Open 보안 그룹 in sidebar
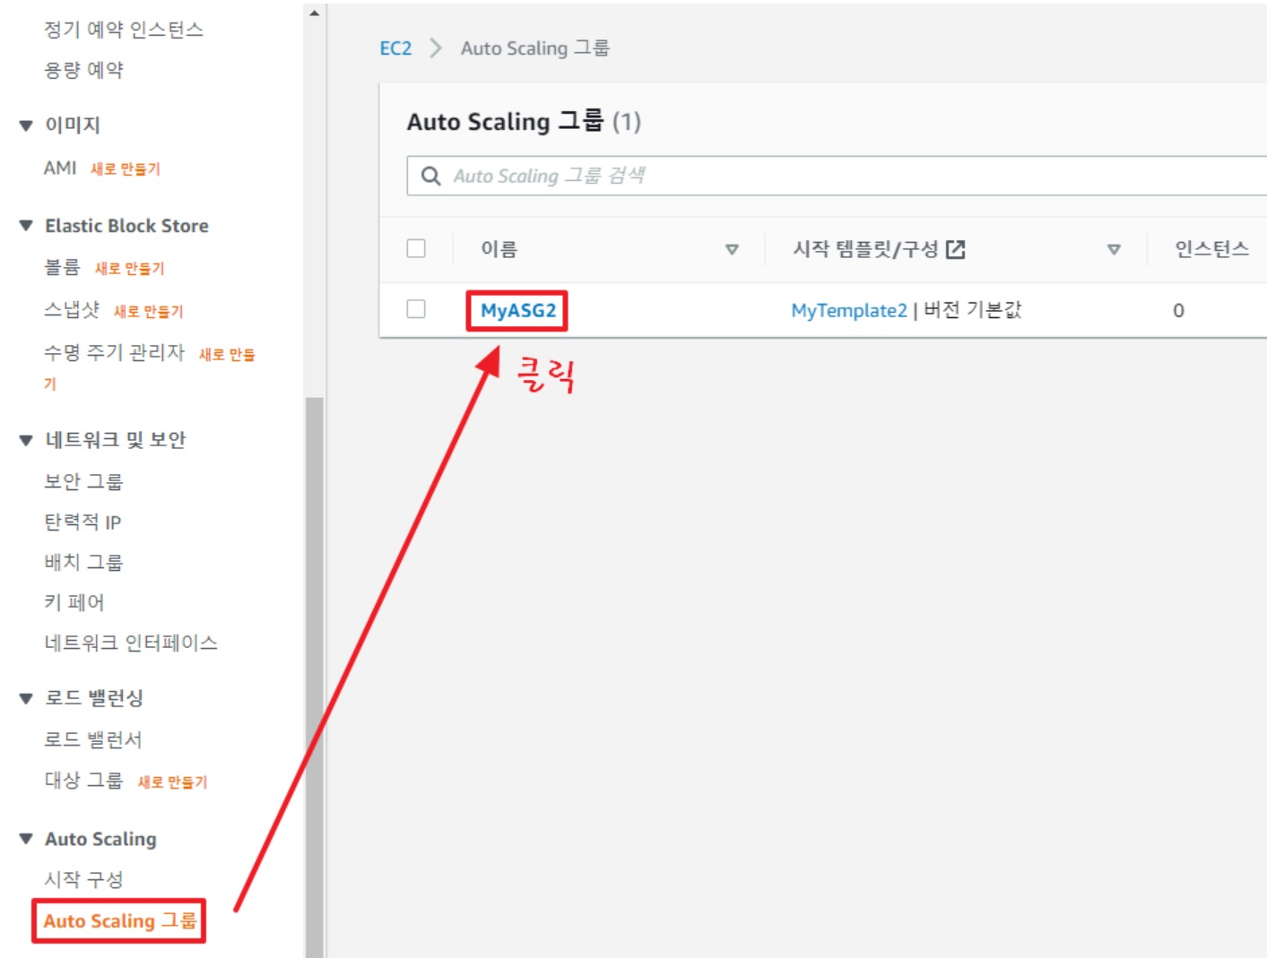 [83, 482]
